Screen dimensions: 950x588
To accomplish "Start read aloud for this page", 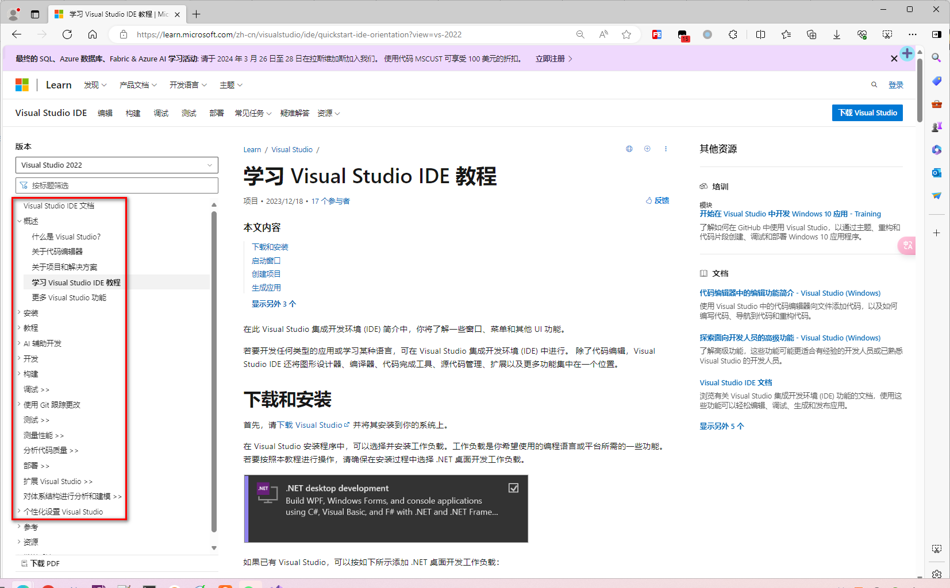I will [603, 34].
